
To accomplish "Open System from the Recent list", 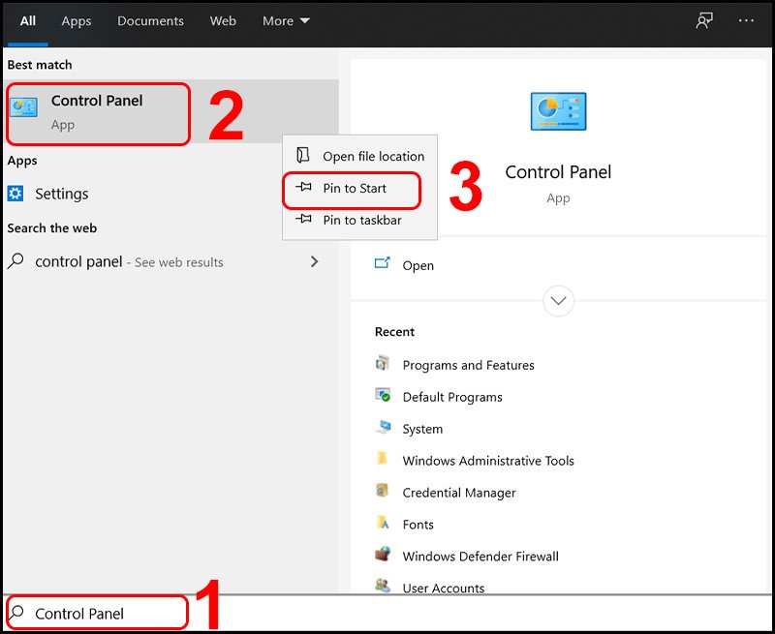I will pos(422,429).
